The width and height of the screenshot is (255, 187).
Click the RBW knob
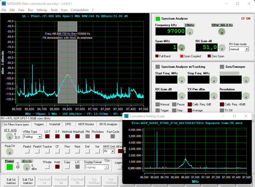222,32
